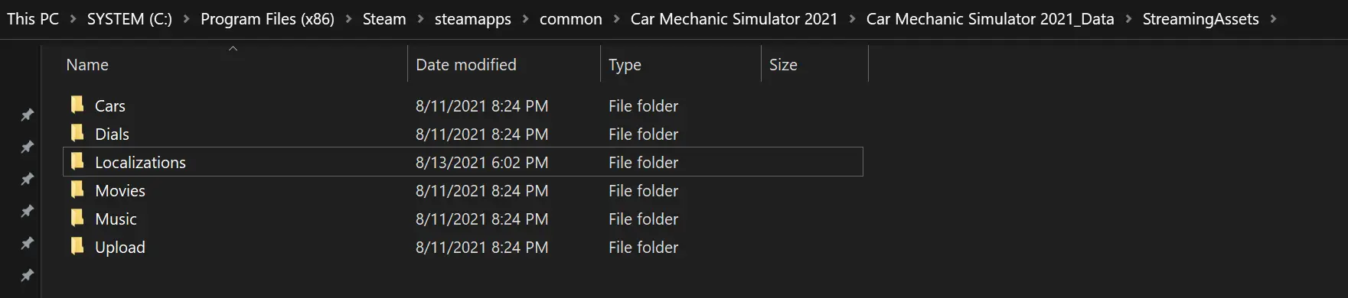Navigate to steamapps in the address bar

472,19
